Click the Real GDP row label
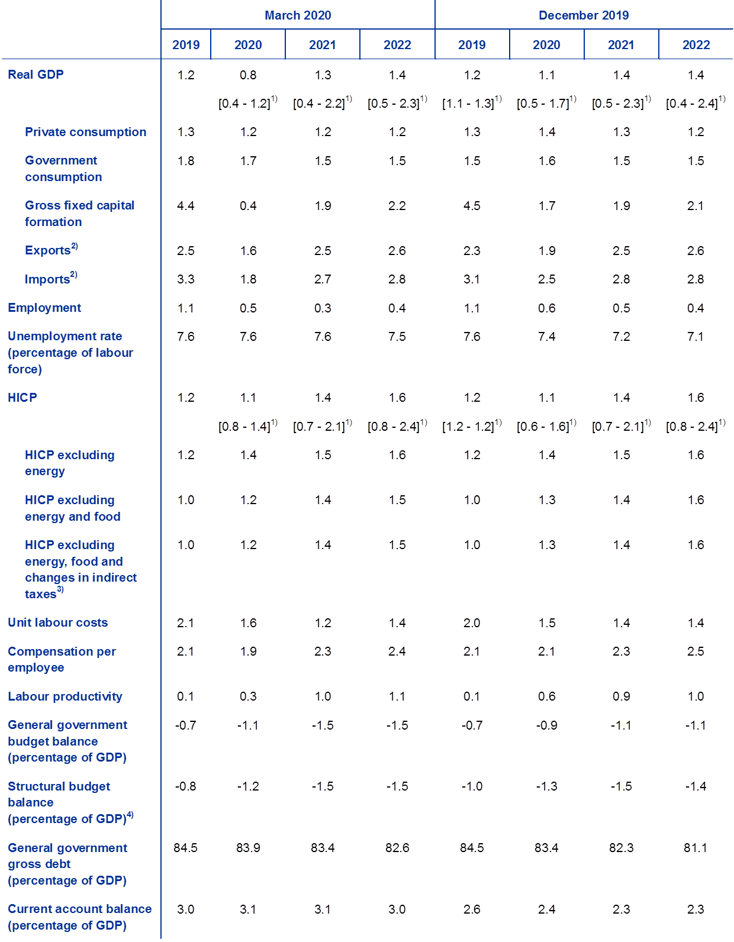Screen dimensions: 734x942 (x=36, y=75)
